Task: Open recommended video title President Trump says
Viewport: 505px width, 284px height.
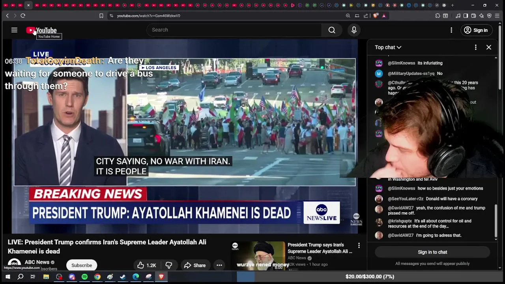Action: [x=320, y=248]
